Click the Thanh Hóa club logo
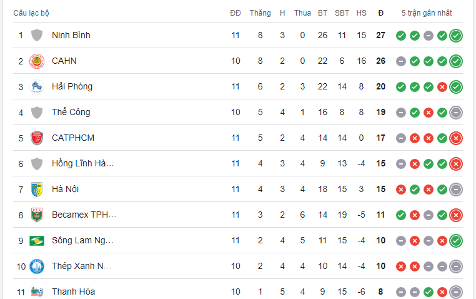 click(x=37, y=291)
